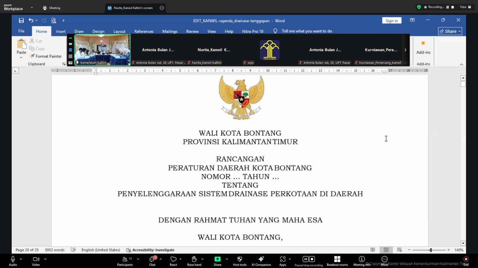
Task: Toggle the Video camera on or off
Action: 36,261
